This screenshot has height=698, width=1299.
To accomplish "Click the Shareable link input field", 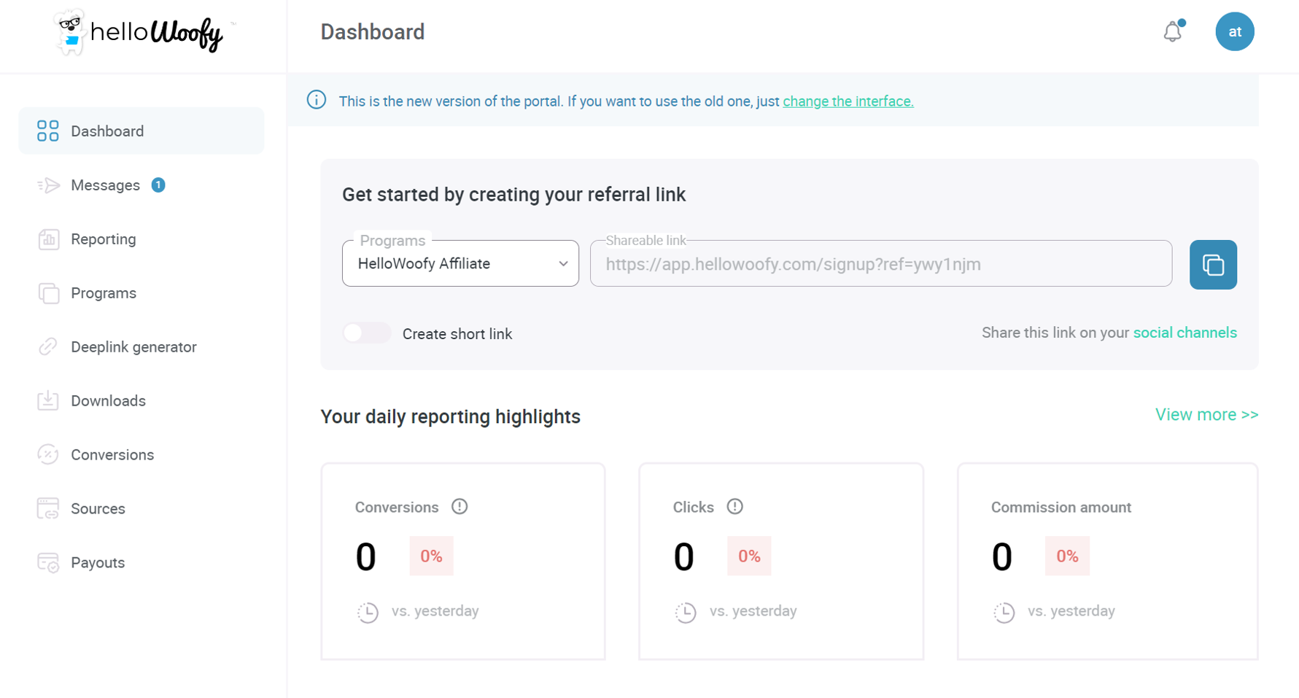I will click(881, 263).
